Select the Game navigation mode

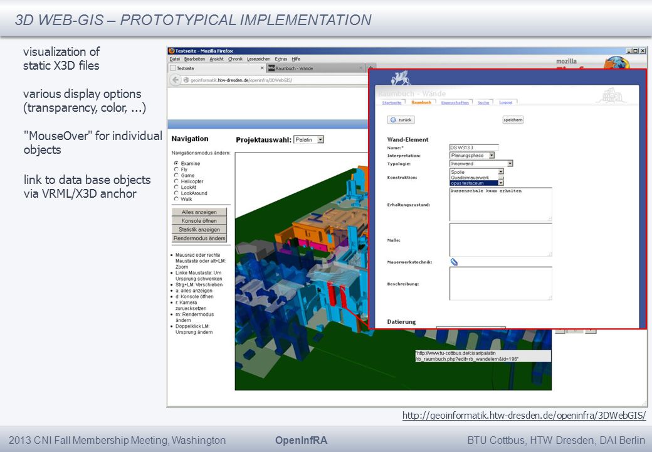[x=176, y=175]
